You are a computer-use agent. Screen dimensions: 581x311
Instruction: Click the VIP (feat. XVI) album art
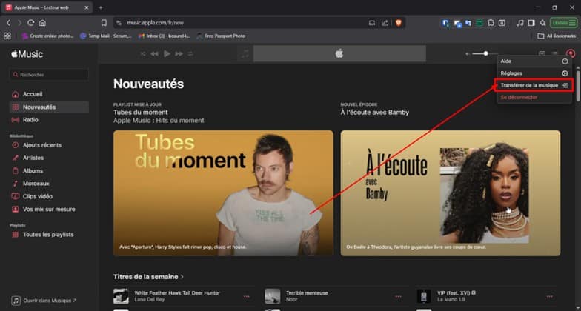424,296
